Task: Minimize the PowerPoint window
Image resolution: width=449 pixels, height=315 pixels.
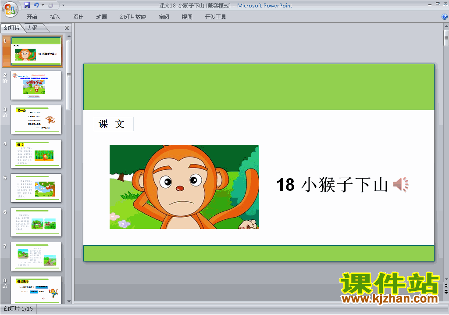Action: [430, 4]
